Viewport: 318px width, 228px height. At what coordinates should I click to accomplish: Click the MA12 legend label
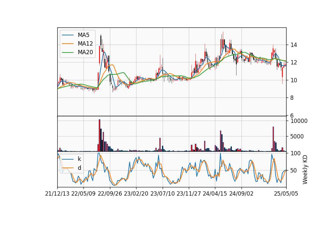[85, 44]
